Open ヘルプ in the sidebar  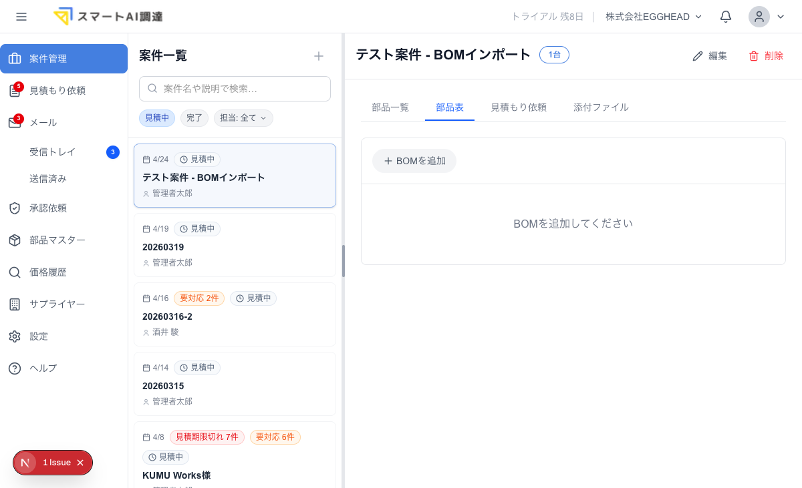coord(63,369)
